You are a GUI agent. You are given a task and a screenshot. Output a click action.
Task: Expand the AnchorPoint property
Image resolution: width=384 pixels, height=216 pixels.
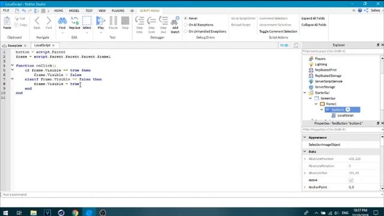tap(305, 187)
